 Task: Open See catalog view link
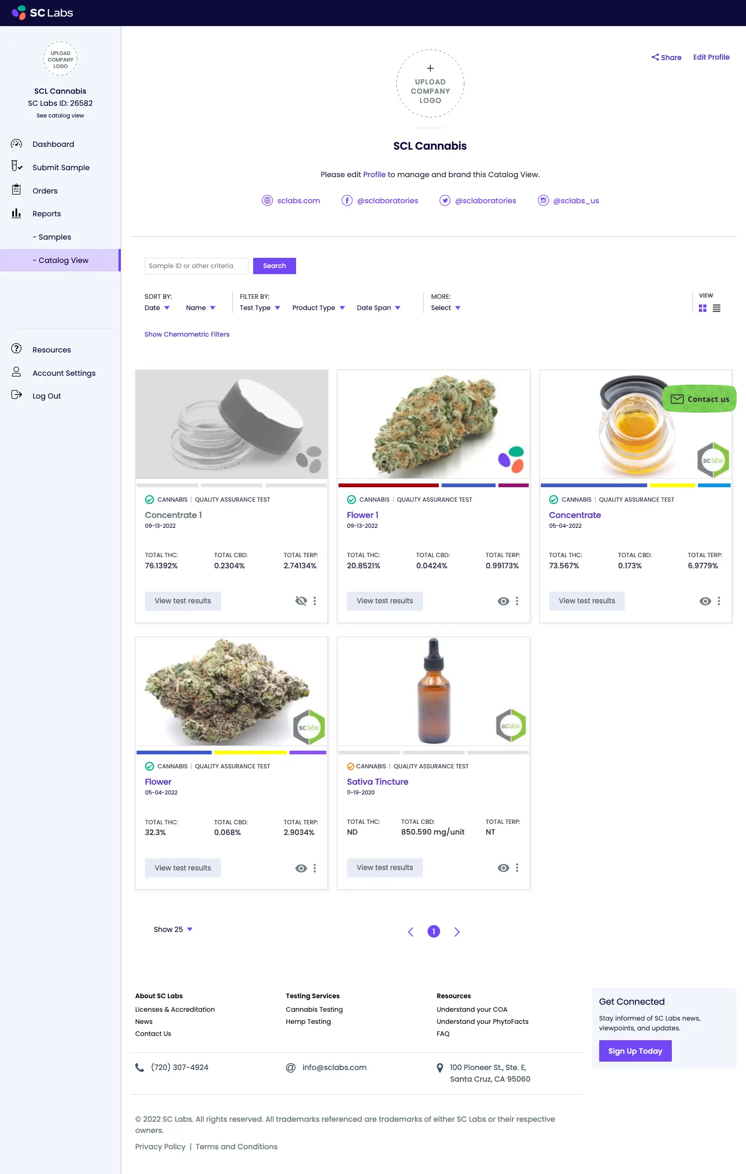(x=61, y=116)
